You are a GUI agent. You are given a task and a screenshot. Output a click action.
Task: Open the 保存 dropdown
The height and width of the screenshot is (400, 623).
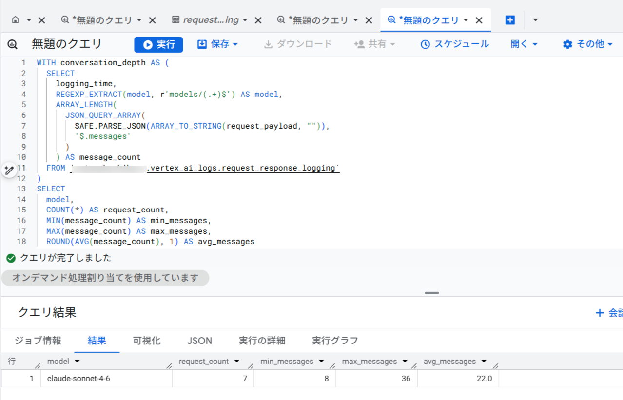point(217,44)
